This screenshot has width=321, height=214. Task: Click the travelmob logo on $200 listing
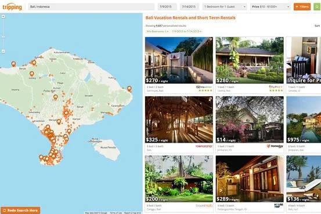coord(204,206)
